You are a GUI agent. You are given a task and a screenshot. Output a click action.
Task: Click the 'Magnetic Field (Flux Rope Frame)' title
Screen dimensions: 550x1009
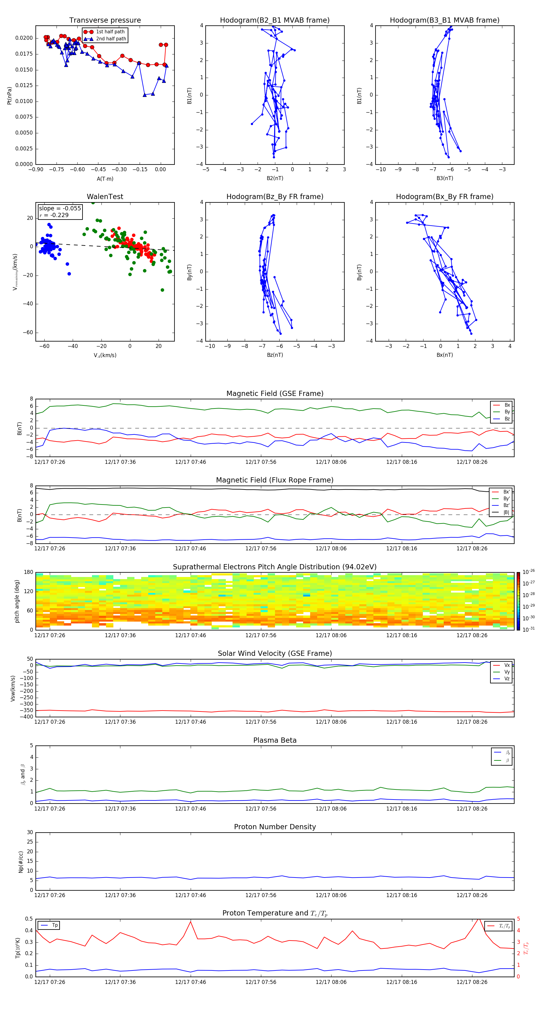[x=275, y=480]
